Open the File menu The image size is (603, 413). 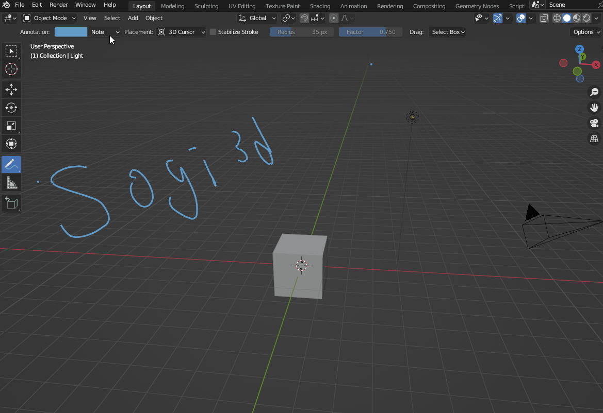tap(20, 5)
